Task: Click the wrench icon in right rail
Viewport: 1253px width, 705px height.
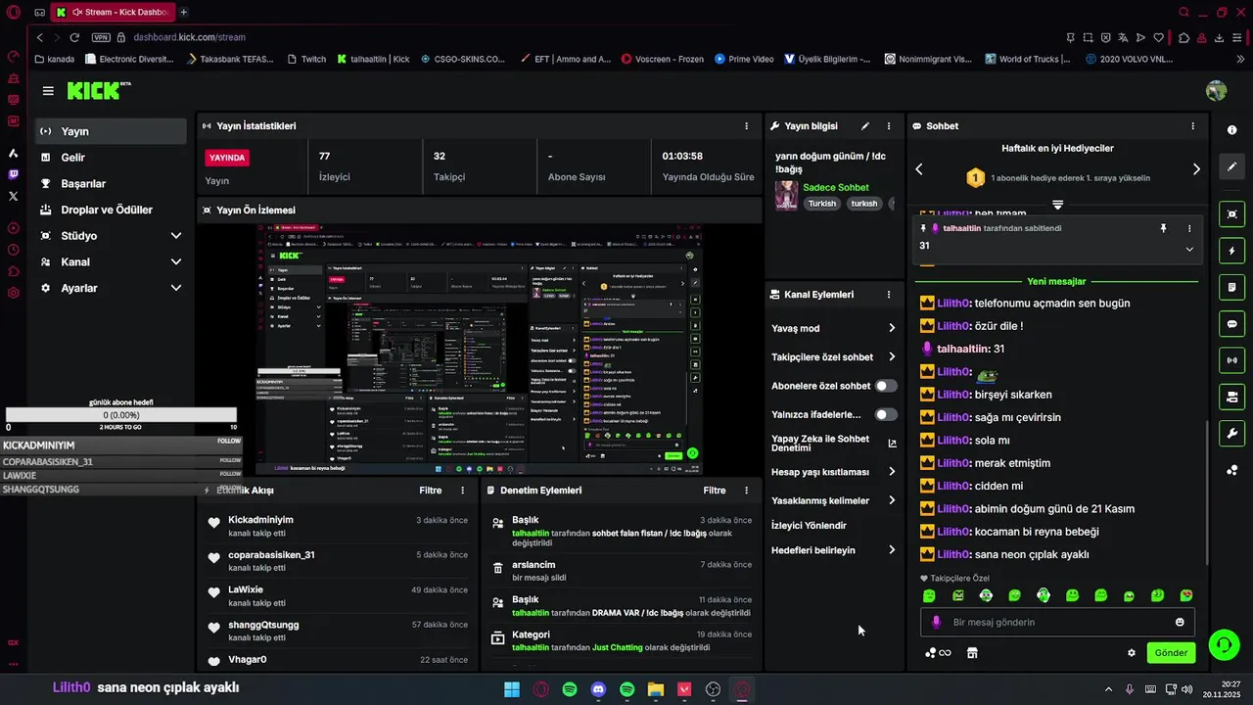Action: [1231, 434]
